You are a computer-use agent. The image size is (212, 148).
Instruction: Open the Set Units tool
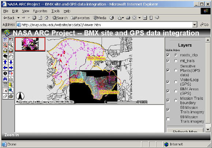coord(5,85)
